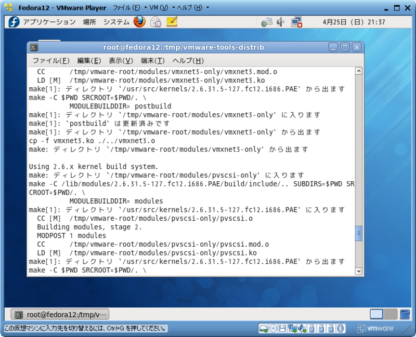Click the terminal scrollbar thumb
This screenshot has height=337, width=416.
tap(358, 233)
